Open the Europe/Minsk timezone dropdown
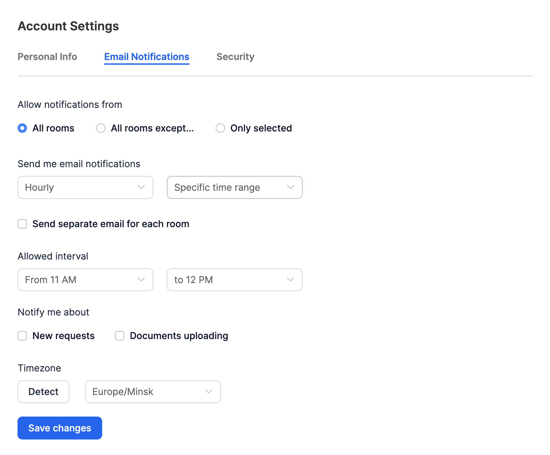550x455 pixels. 152,392
